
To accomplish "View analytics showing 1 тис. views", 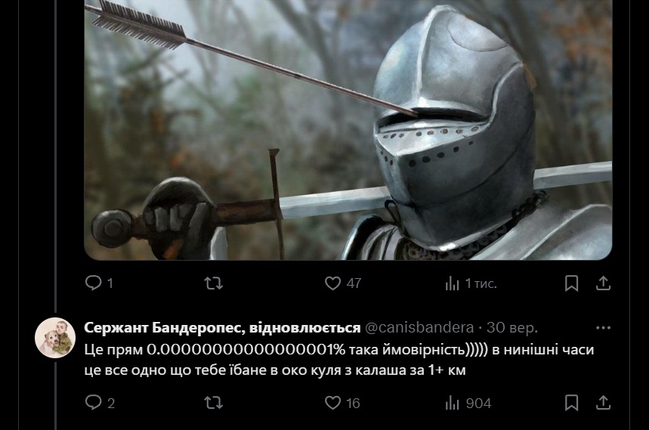I will (x=471, y=283).
